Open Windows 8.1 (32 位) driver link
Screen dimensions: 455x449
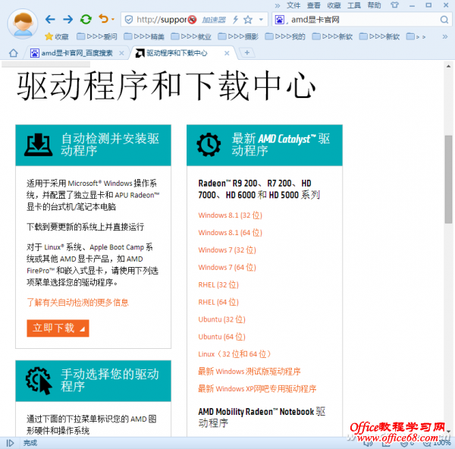click(230, 215)
